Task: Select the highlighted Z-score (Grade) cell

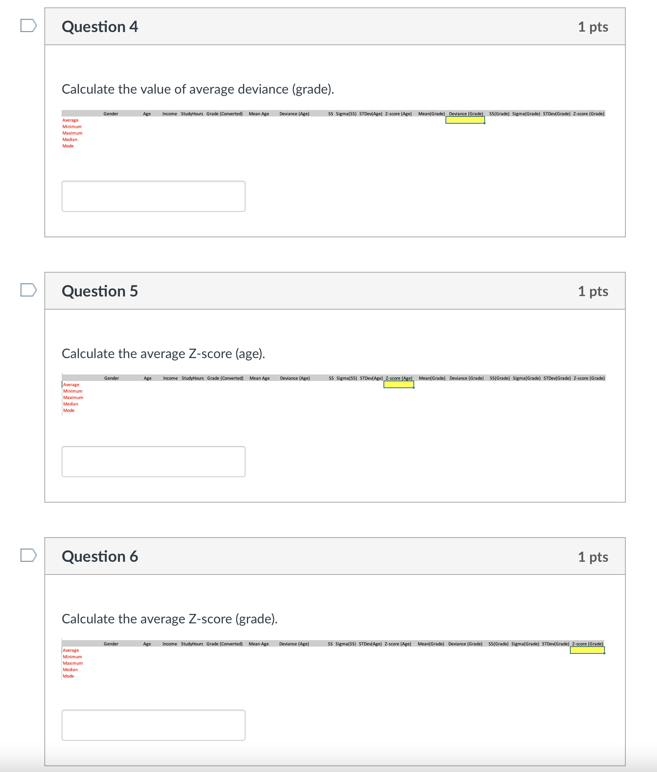Action: tap(587, 650)
